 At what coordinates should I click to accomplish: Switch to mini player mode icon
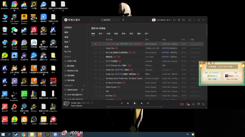coord(190,20)
